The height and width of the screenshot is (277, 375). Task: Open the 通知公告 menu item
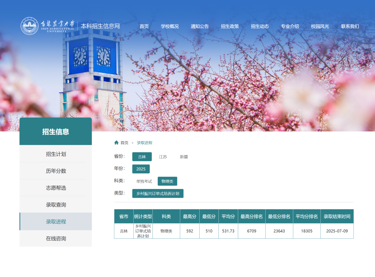point(200,26)
